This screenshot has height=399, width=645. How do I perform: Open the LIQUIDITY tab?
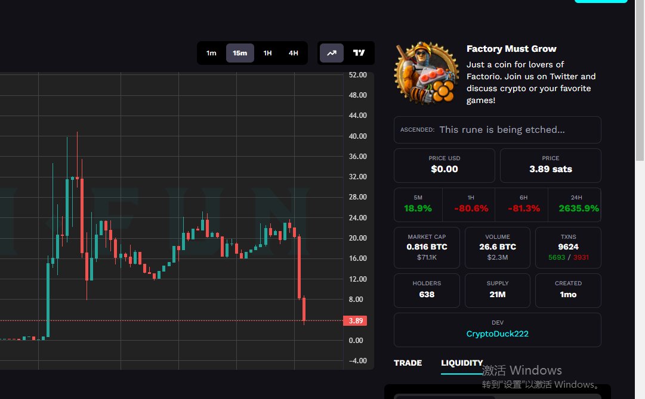pyautogui.click(x=462, y=363)
